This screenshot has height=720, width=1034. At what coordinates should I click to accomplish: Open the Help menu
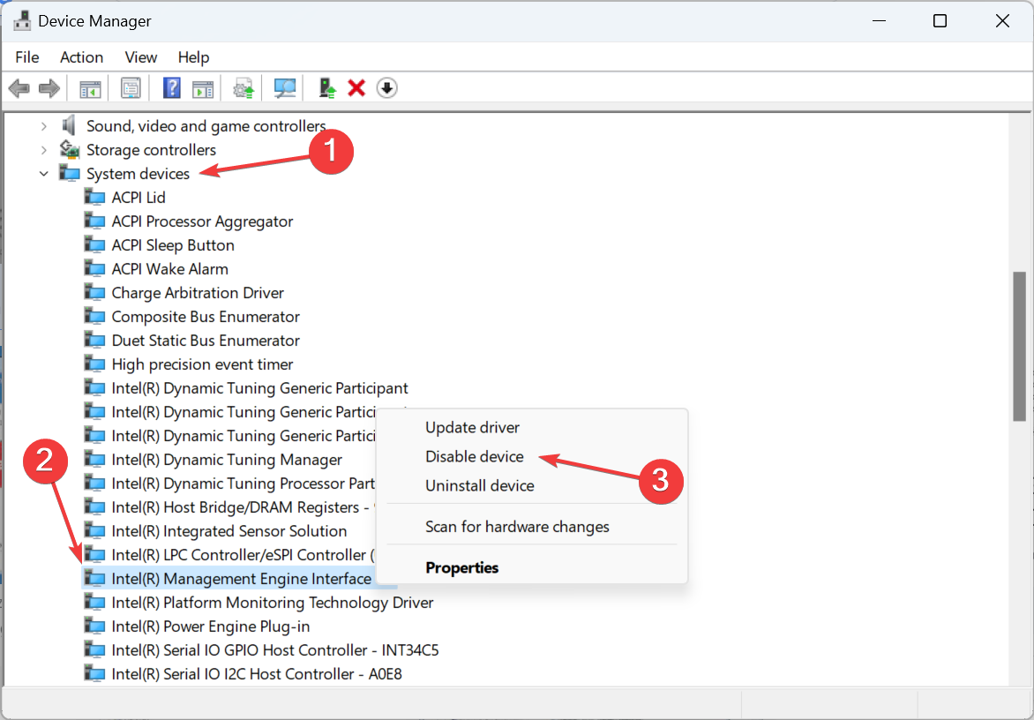tap(193, 57)
